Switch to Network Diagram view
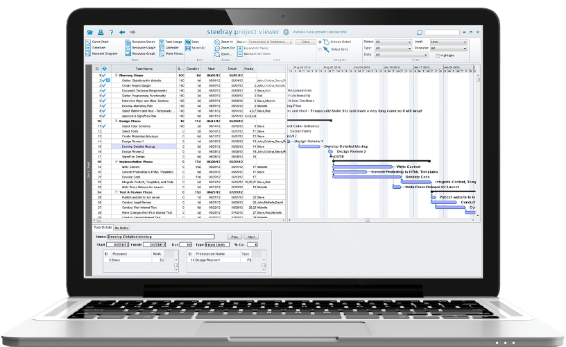The image size is (566, 347). 101,53
